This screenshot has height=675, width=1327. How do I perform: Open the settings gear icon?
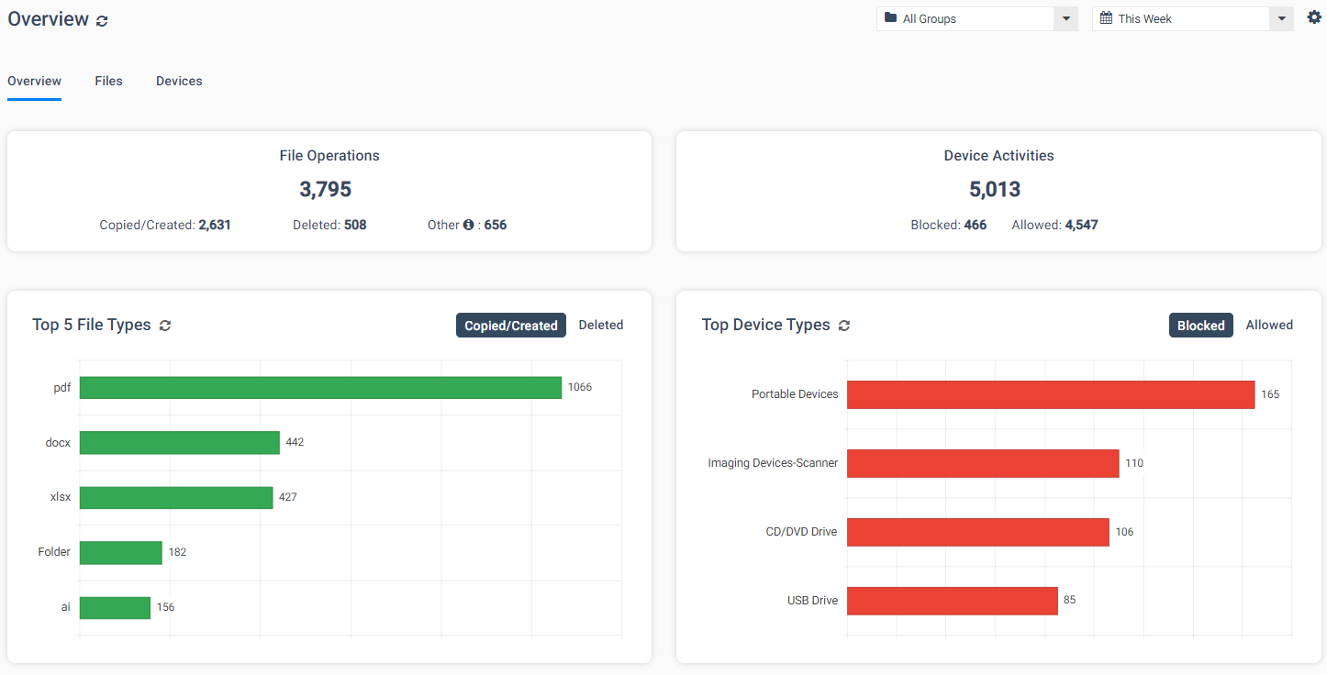1314,17
